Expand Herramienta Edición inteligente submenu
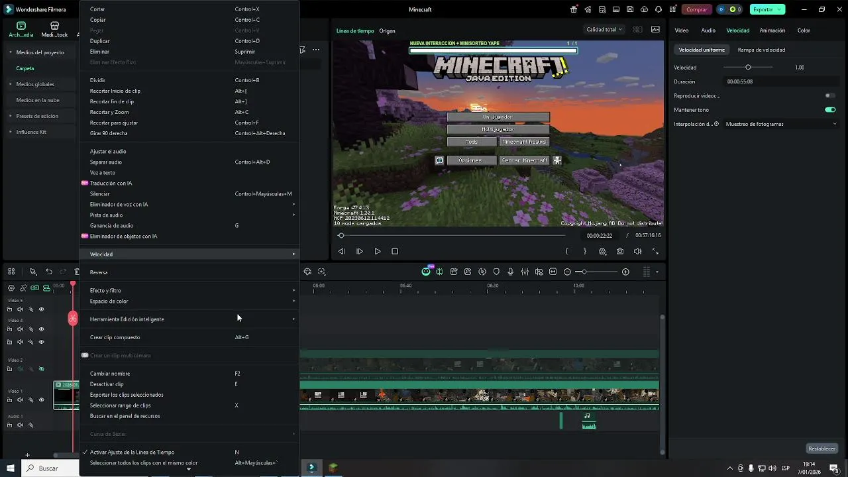This screenshot has height=477, width=848. point(189,319)
